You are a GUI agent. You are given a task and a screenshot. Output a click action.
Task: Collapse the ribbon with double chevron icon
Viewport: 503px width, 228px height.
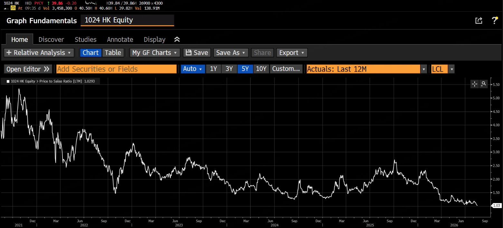click(x=177, y=39)
